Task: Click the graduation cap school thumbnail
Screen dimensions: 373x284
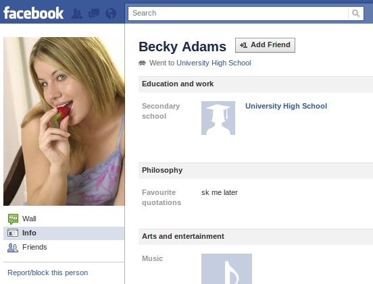Action: [x=218, y=118]
